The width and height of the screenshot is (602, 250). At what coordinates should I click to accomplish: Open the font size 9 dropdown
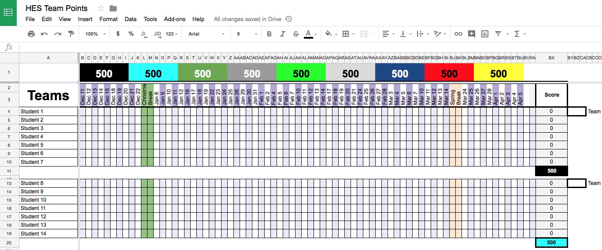click(x=247, y=34)
